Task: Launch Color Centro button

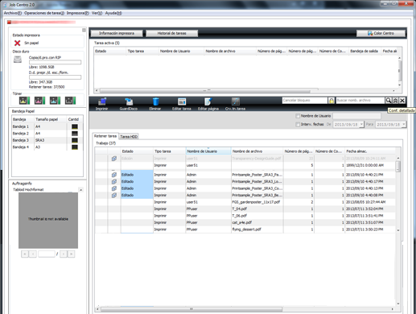Action: click(381, 33)
